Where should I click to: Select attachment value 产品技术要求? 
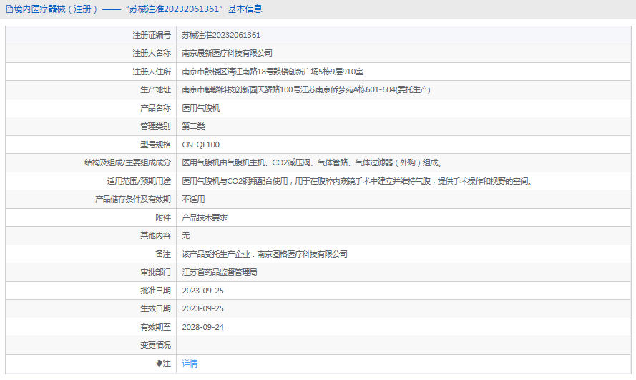(x=205, y=218)
